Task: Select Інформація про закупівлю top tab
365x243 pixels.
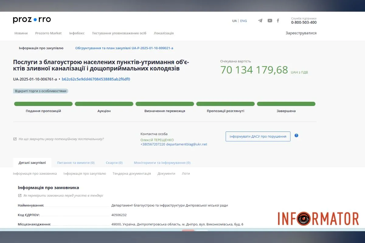Action: pos(41,48)
